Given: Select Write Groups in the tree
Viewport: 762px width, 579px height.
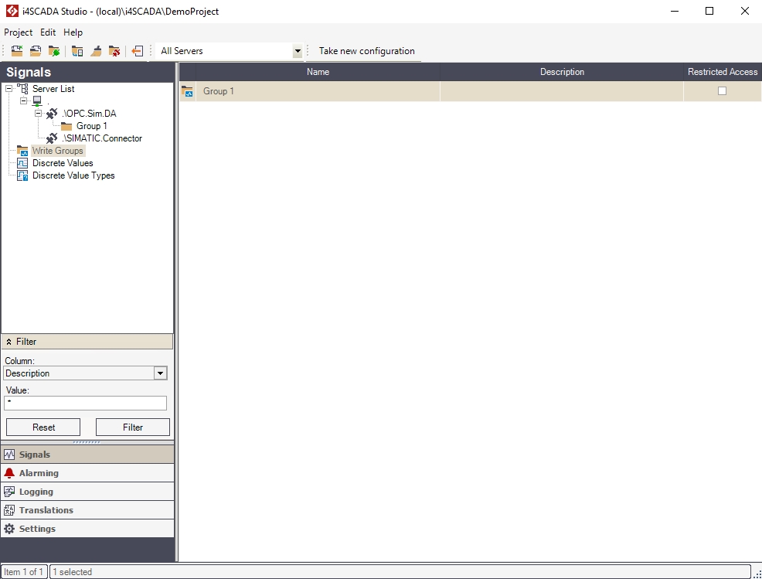Looking at the screenshot, I should (x=58, y=150).
